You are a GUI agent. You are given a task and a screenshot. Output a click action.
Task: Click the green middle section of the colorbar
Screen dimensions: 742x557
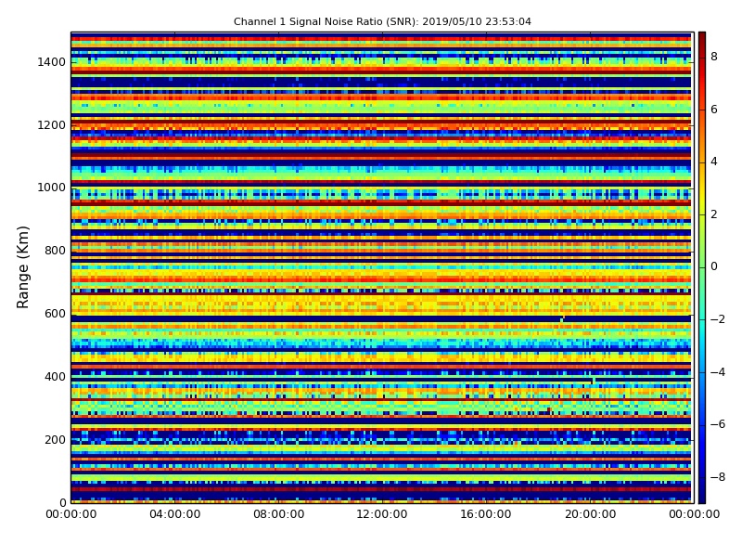(x=702, y=267)
